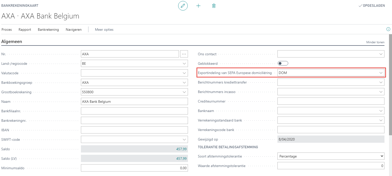Click Meer opties
This screenshot has width=392, height=176.
104,29
